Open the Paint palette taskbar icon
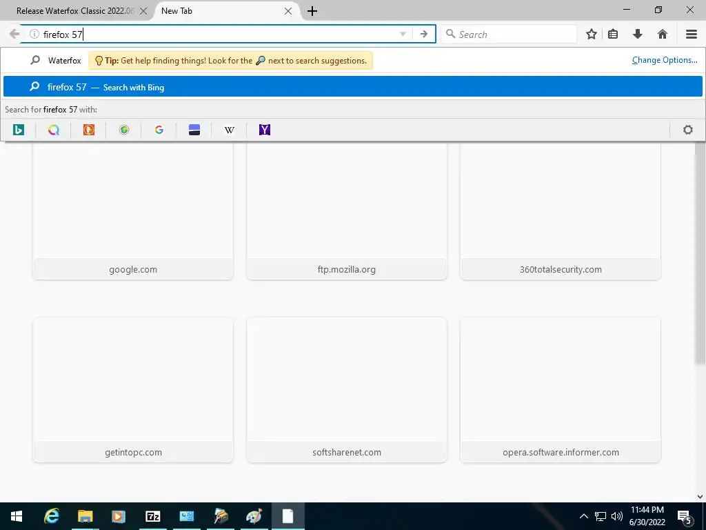 pyautogui.click(x=254, y=516)
